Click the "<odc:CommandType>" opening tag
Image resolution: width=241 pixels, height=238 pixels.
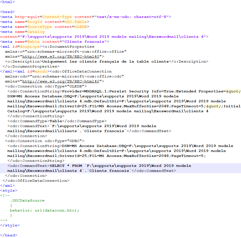[28, 121]
